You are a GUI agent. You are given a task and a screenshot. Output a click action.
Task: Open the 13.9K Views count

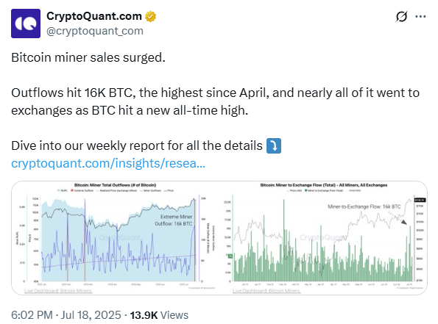(x=159, y=315)
